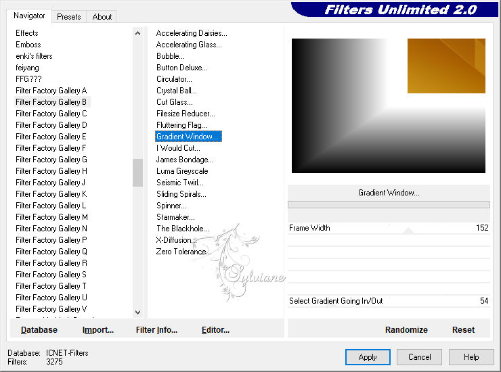Open the About tab
Viewport: 501px width, 372px height.
click(x=102, y=17)
